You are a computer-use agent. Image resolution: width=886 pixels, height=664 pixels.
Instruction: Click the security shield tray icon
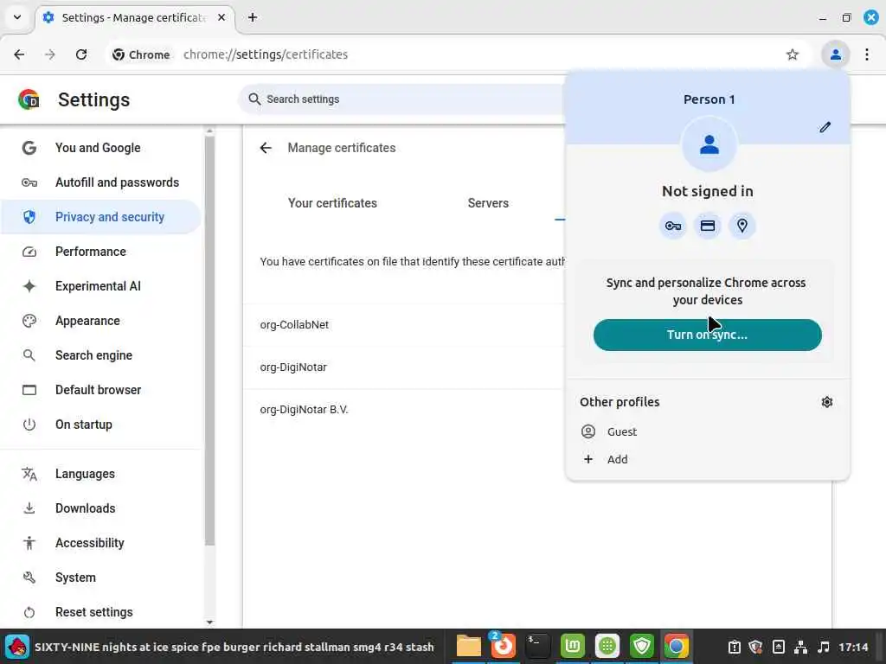755,647
